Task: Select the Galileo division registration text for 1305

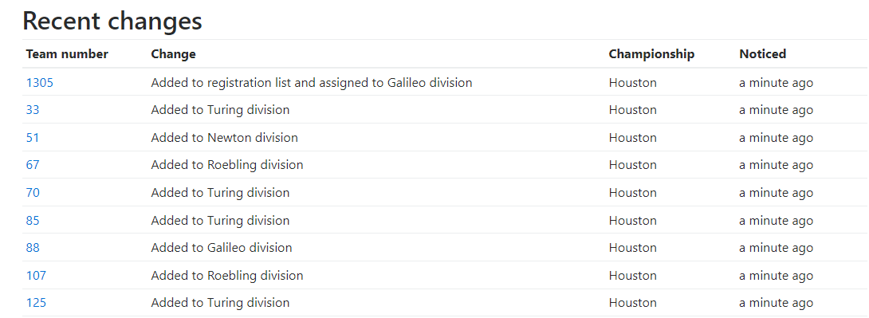Action: point(312,83)
